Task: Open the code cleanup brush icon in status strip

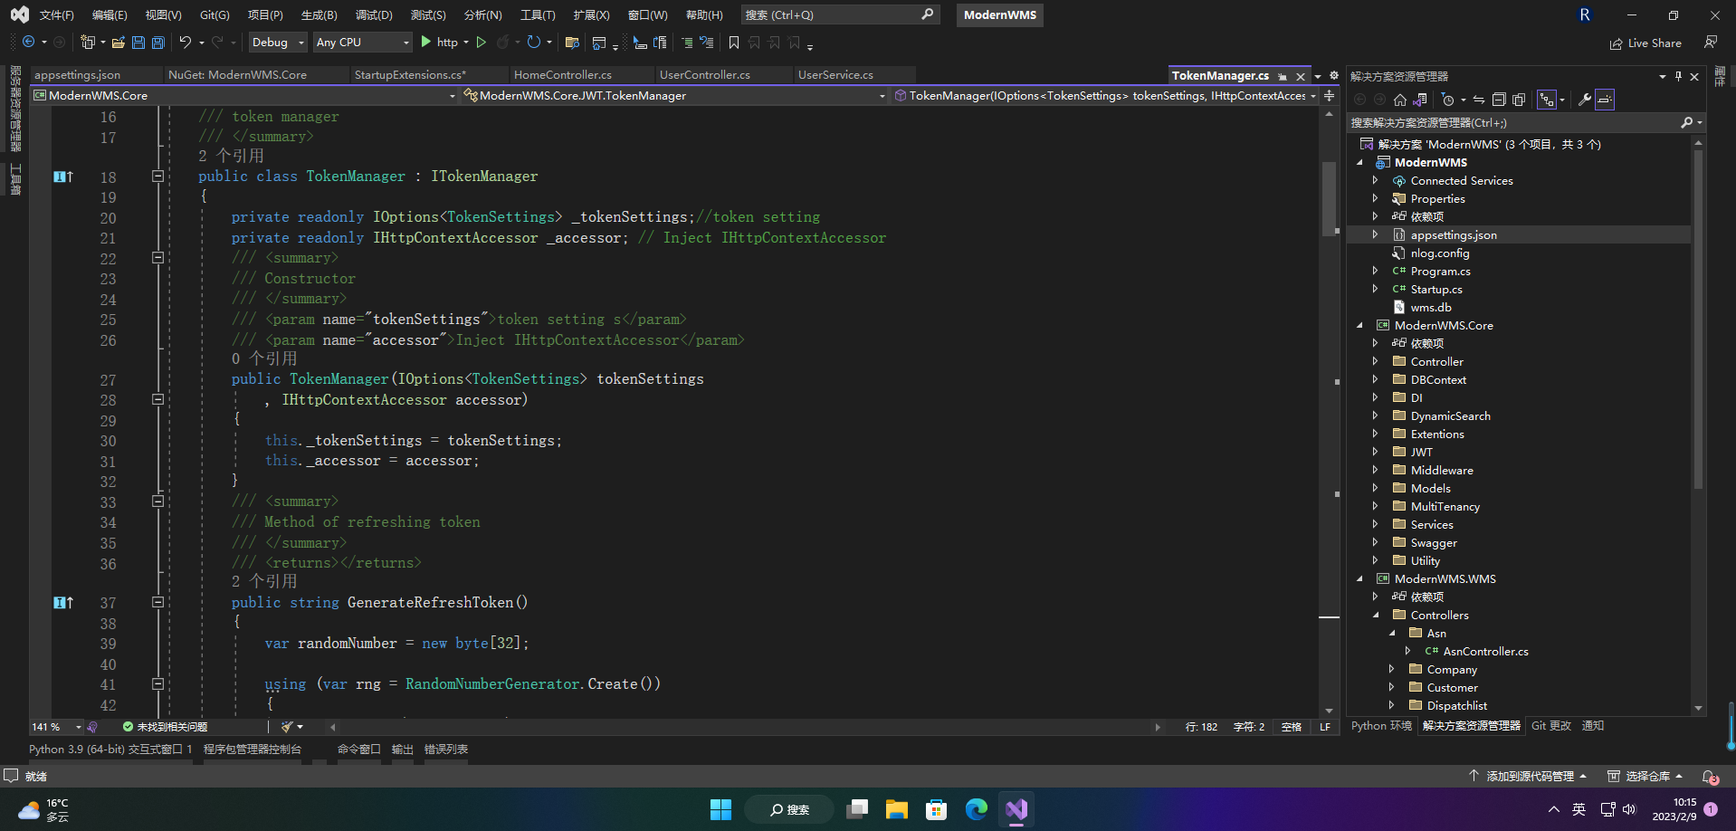Action: point(287,727)
